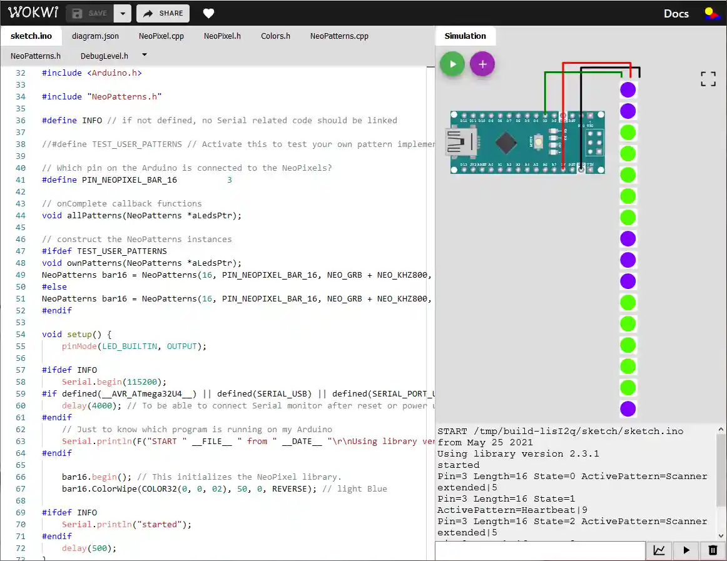The height and width of the screenshot is (561, 727).
Task: Click the play icon below serial monitor
Action: [686, 550]
